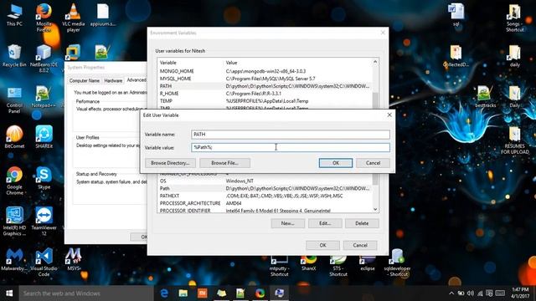Launch TeamViewer 12 desktop icon
The image size is (536, 301).
44,222
